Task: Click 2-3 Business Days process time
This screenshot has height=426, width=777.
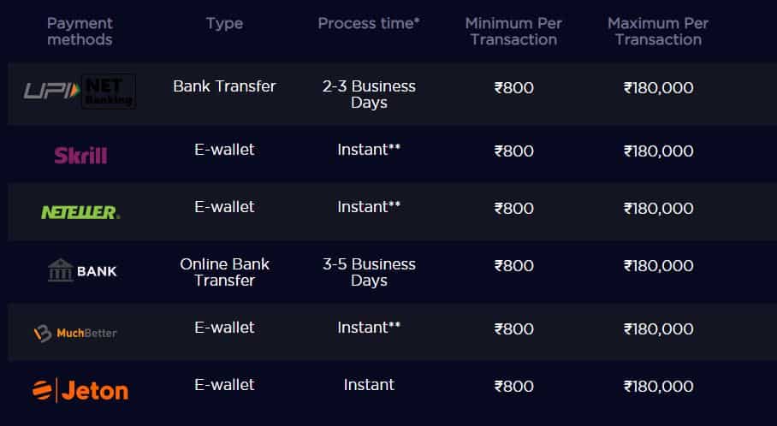Action: (369, 94)
